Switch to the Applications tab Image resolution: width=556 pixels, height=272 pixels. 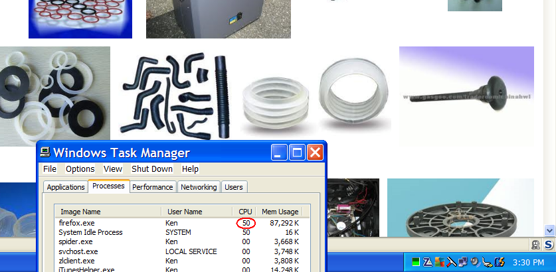coord(66,187)
